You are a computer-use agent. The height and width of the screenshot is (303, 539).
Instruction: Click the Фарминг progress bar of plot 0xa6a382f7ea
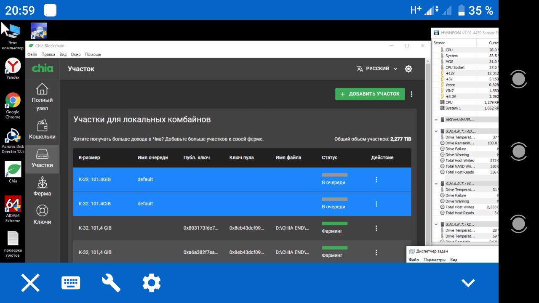(335, 248)
